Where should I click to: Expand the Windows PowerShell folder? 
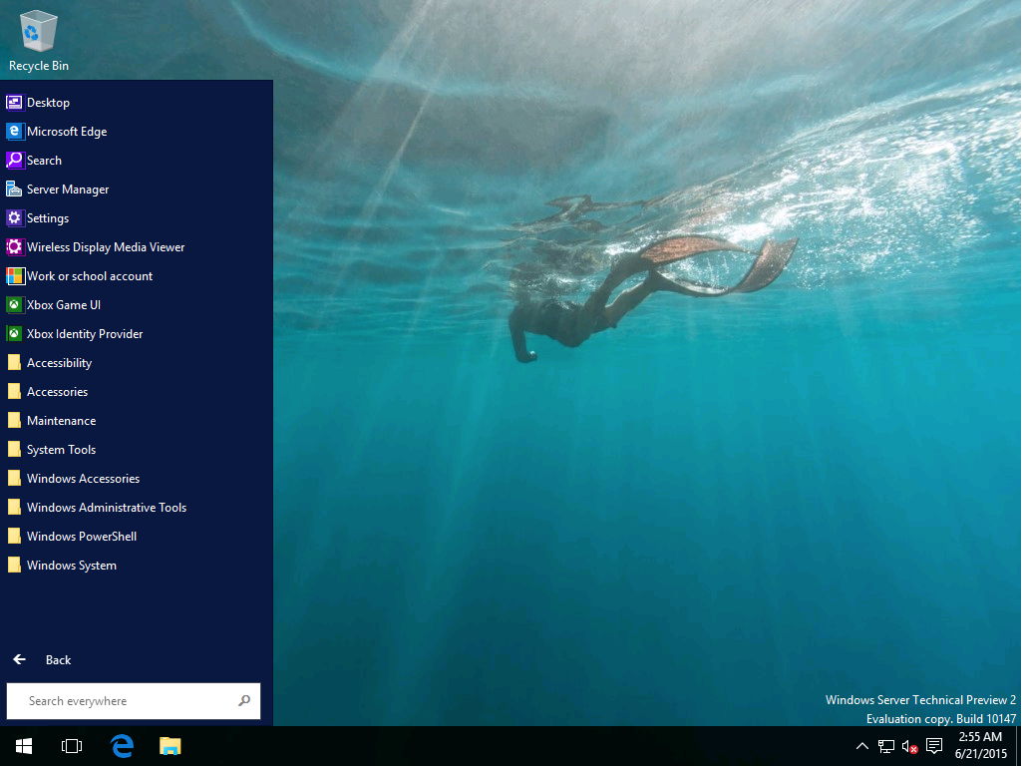pyautogui.click(x=81, y=537)
